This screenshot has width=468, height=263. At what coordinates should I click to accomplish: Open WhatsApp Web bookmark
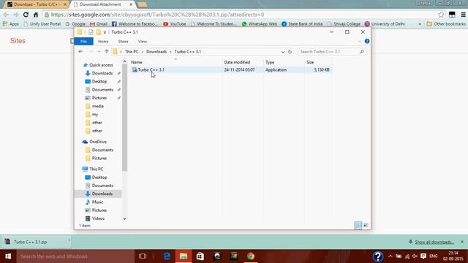point(260,24)
